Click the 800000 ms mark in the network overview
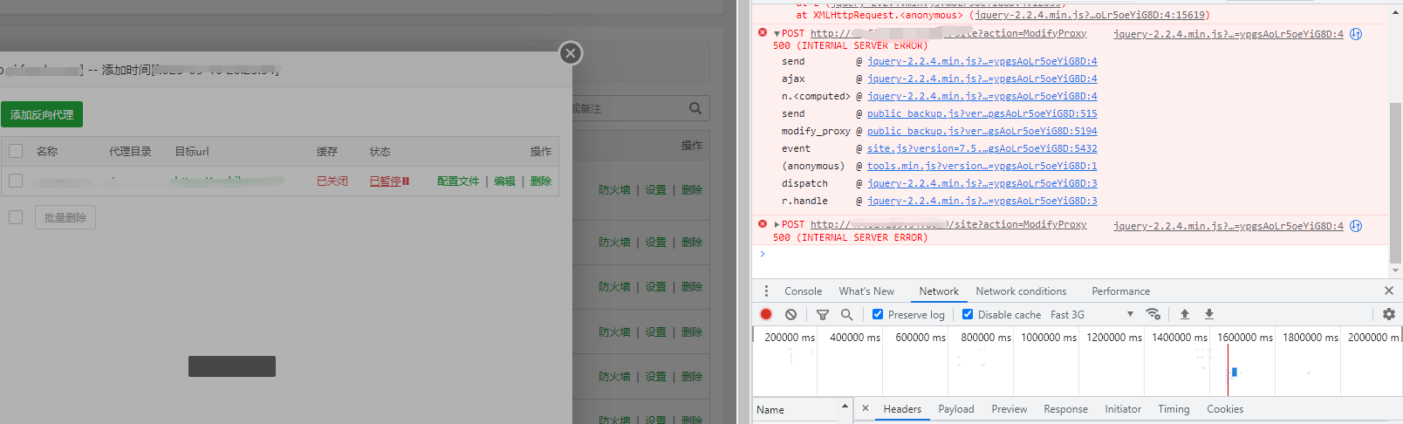1403x424 pixels. coord(985,337)
